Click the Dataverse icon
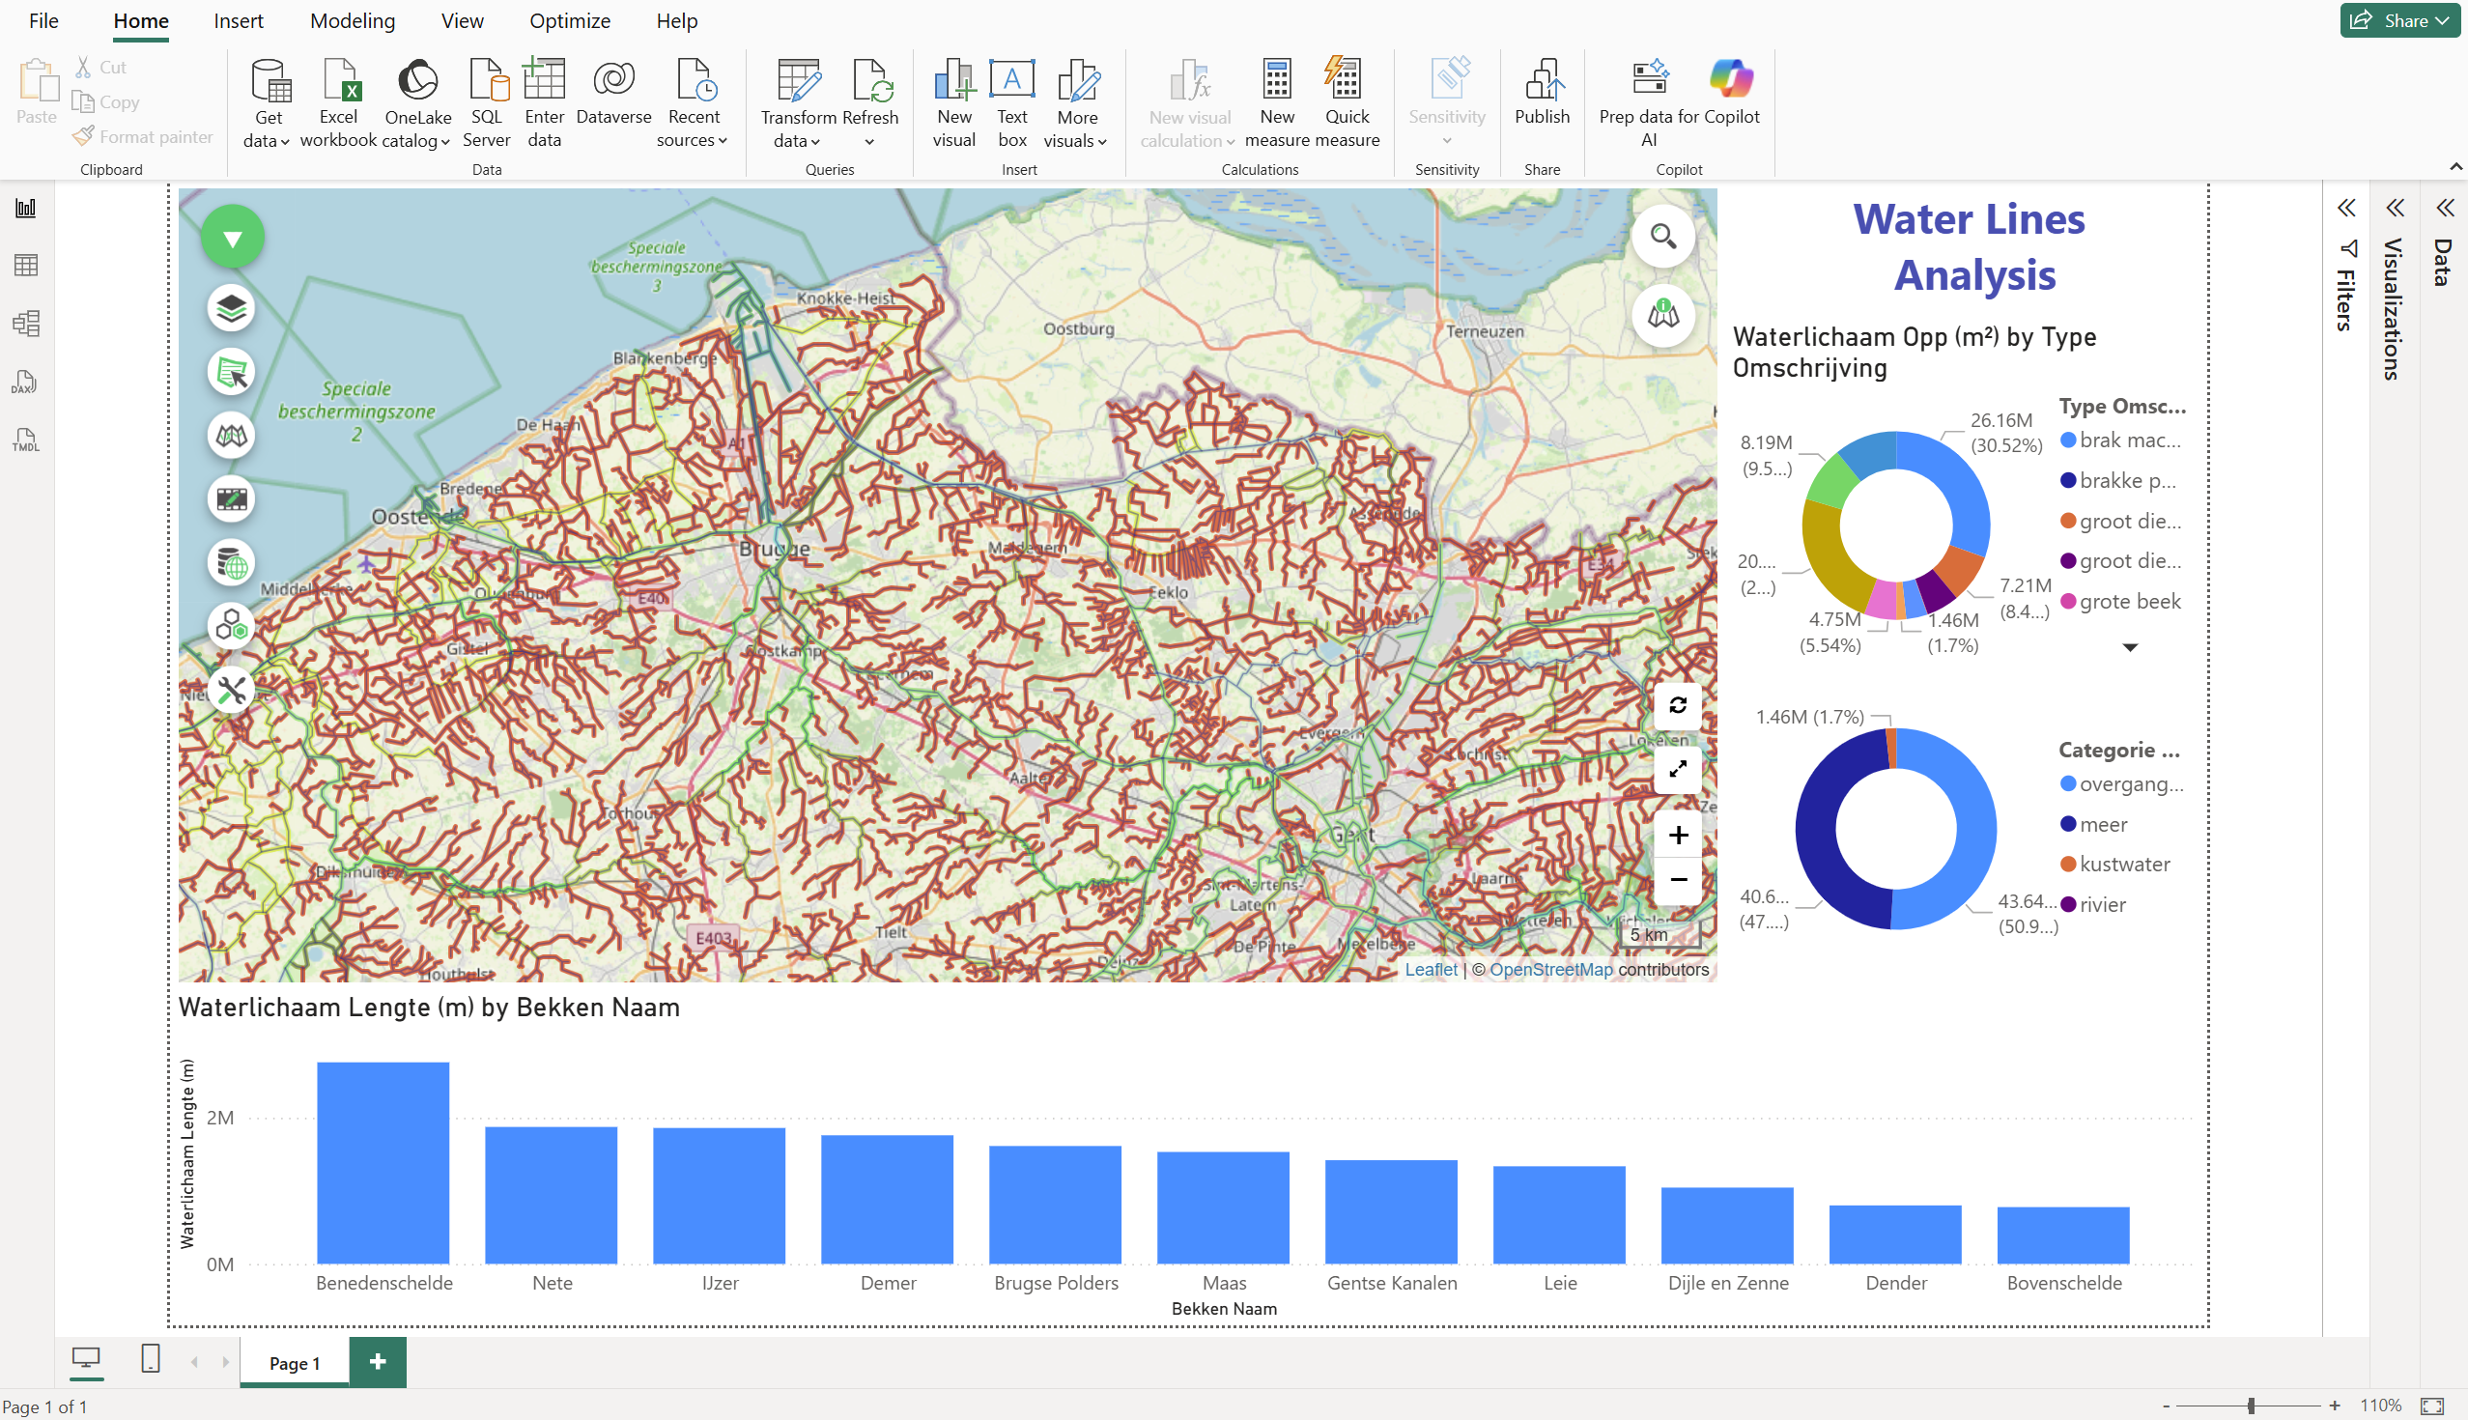 click(x=613, y=81)
